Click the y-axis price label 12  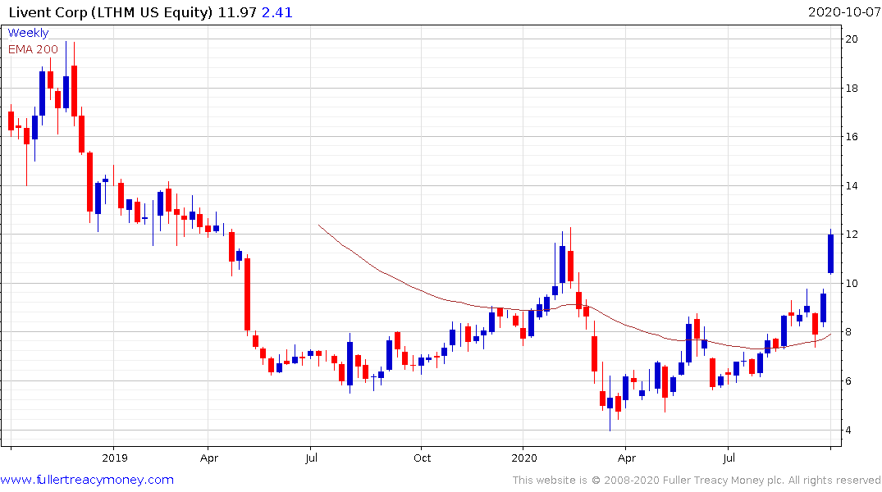[852, 235]
